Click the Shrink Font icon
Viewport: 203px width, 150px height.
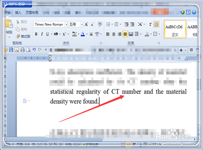(92, 24)
